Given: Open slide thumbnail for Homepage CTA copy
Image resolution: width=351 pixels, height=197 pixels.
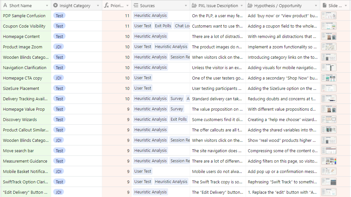Looking at the screenshot, I should pos(329,78).
